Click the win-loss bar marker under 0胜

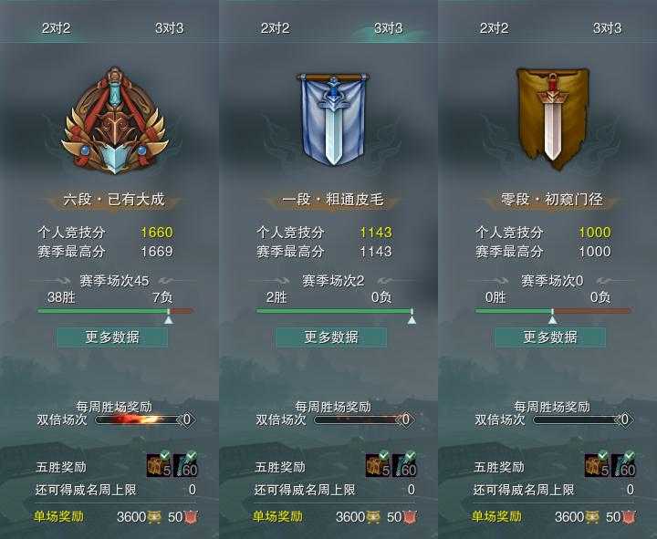553,316
